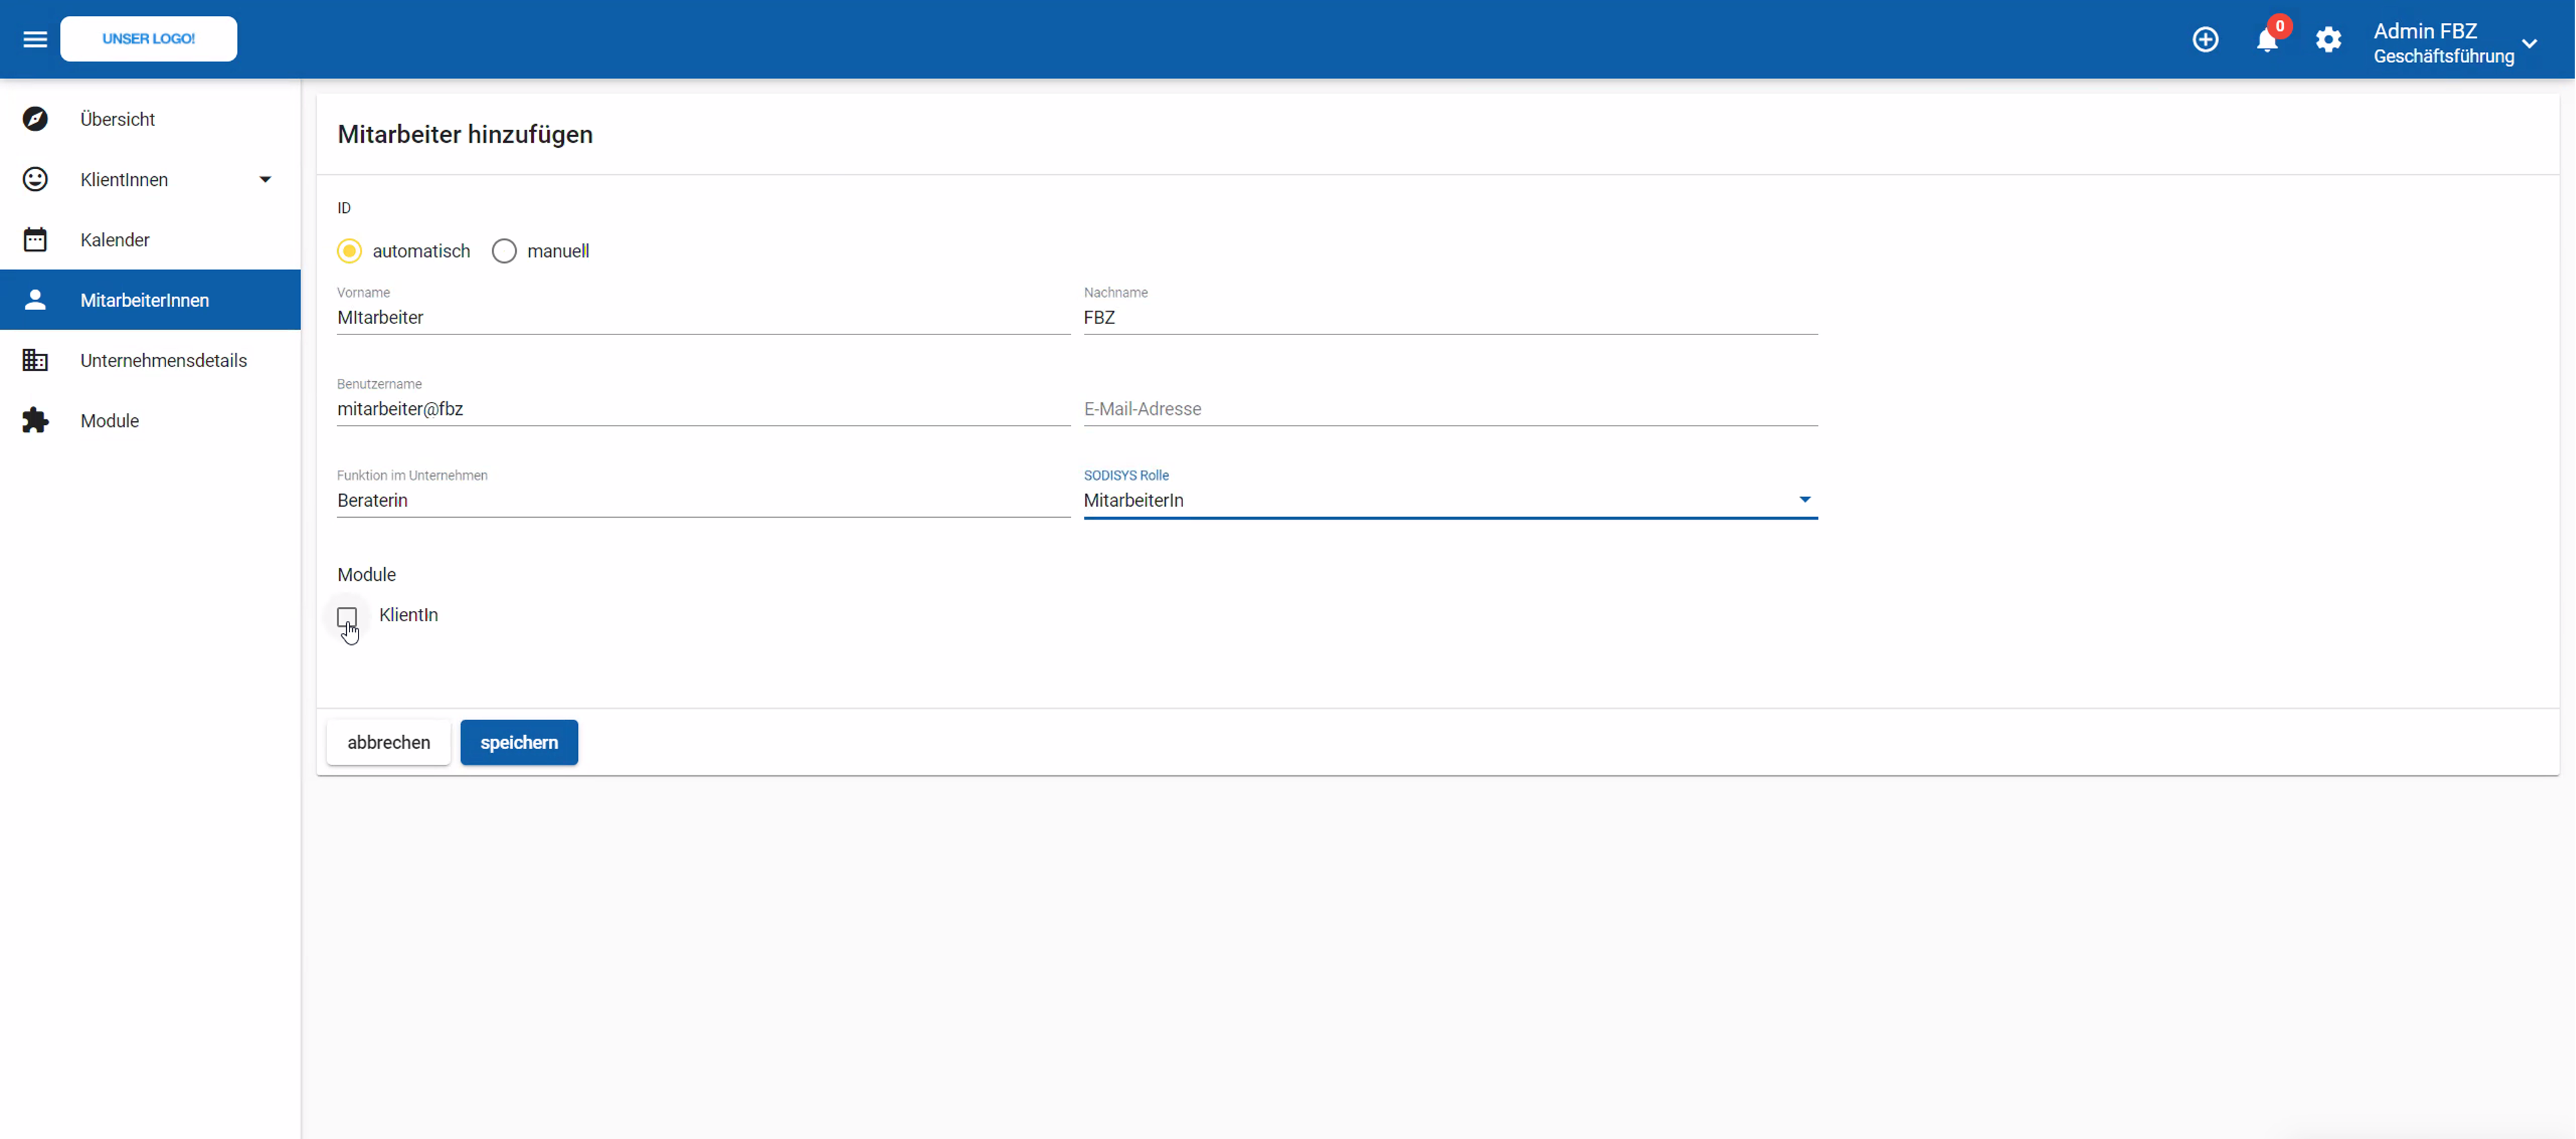
Task: Click the red notification count badge
Action: [2280, 26]
